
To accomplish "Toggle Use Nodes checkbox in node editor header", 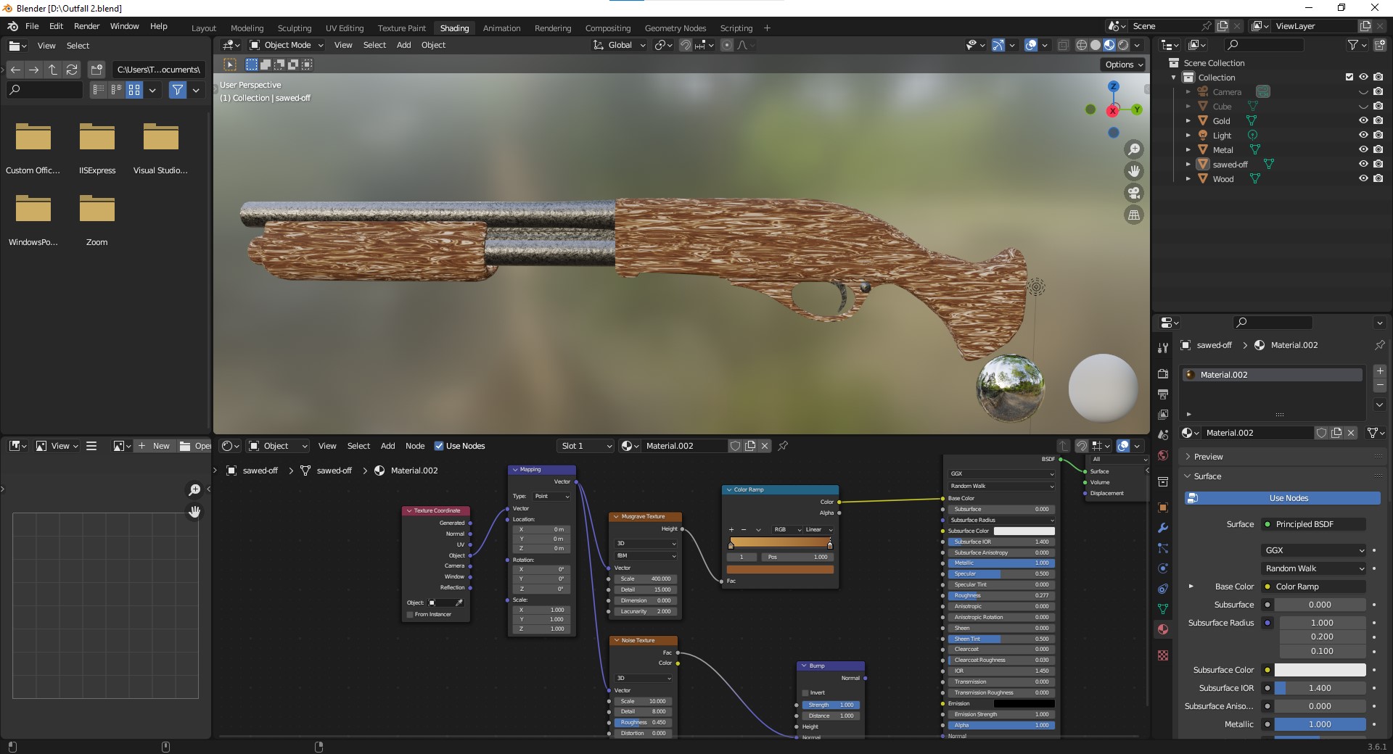I will coord(440,446).
